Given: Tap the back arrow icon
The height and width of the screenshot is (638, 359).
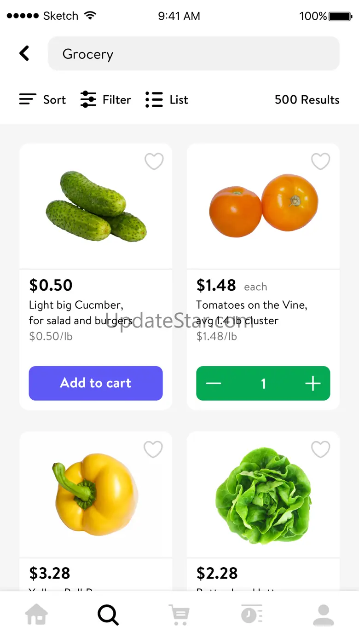Looking at the screenshot, I should click(x=24, y=53).
